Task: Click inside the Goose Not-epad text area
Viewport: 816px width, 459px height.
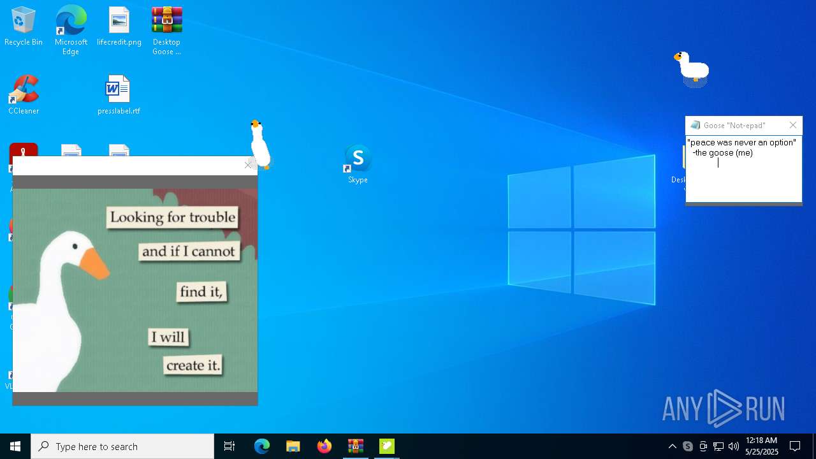Action: pyautogui.click(x=744, y=169)
